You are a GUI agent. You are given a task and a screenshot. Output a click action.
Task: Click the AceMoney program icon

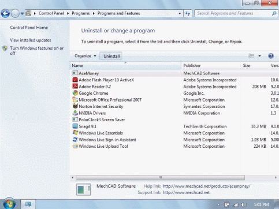75,73
